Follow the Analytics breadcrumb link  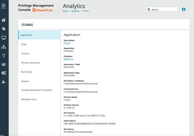[75, 11]
